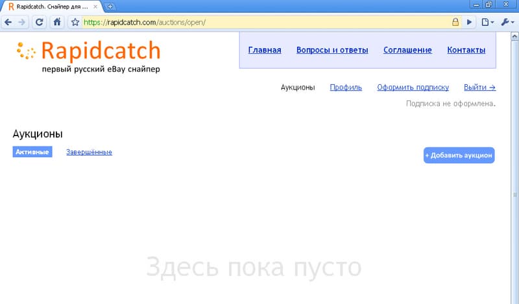Open the Соглашение link
The width and height of the screenshot is (519, 304).
coord(407,50)
